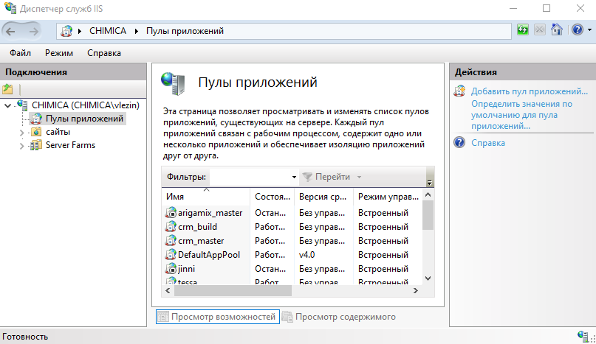Open the Файл menu
This screenshot has width=596, height=344.
(x=21, y=53)
